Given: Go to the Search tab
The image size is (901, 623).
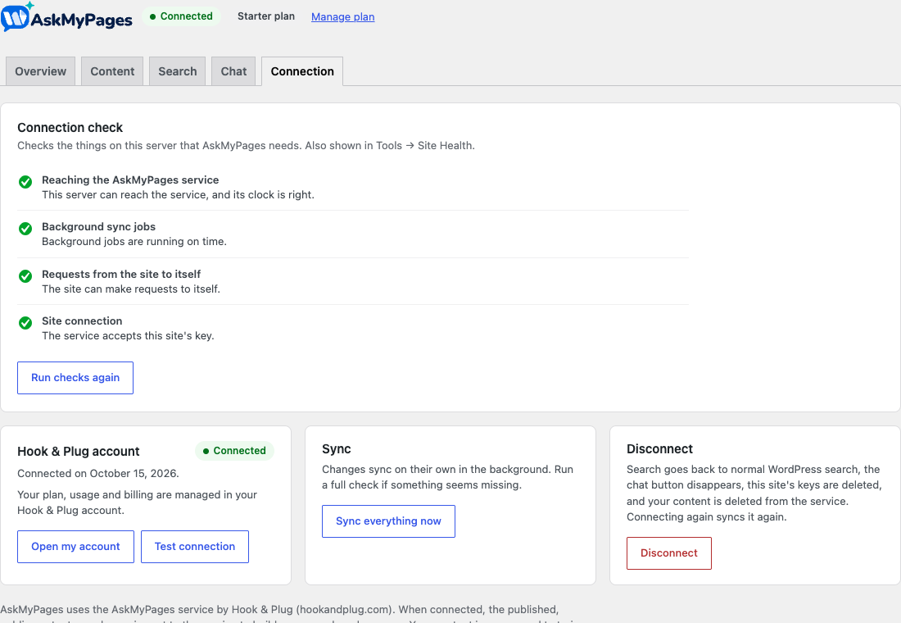Looking at the screenshot, I should [177, 71].
